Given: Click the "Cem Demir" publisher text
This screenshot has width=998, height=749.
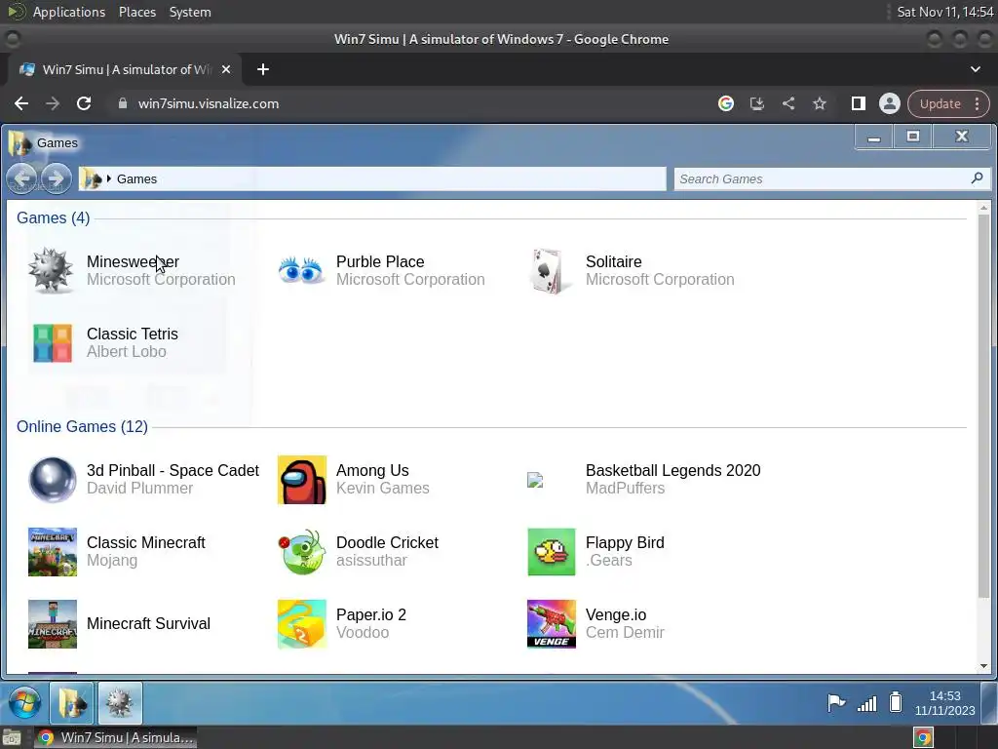Looking at the screenshot, I should [x=625, y=632].
